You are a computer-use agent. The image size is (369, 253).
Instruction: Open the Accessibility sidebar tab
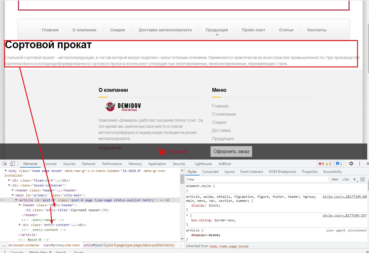click(x=332, y=172)
